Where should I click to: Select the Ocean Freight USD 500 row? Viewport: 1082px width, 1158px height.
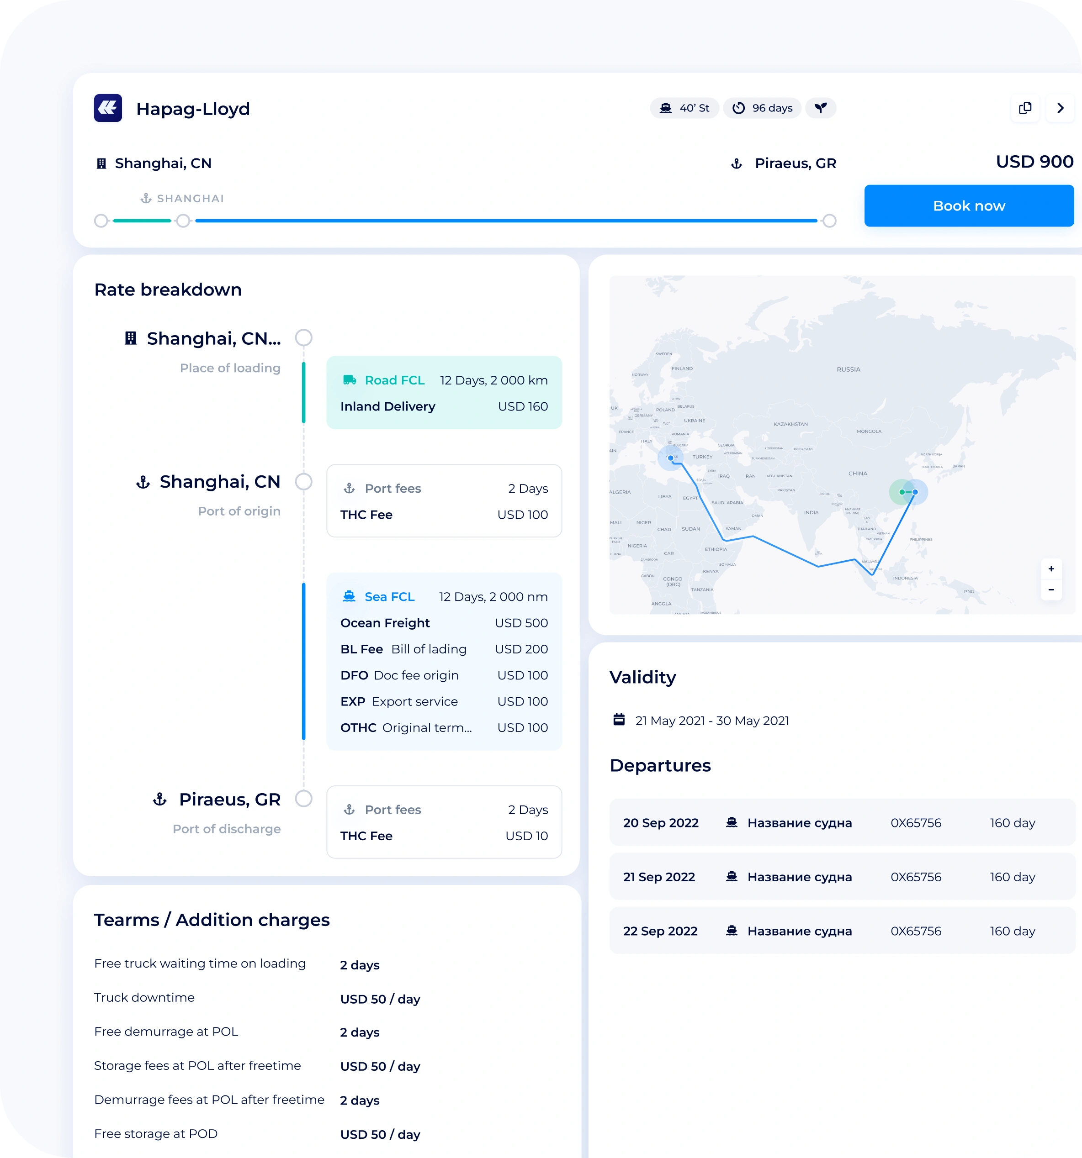444,623
